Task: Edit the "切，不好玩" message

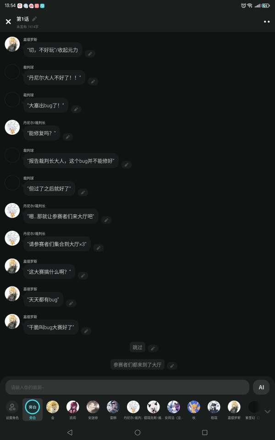Action: tap(90, 54)
